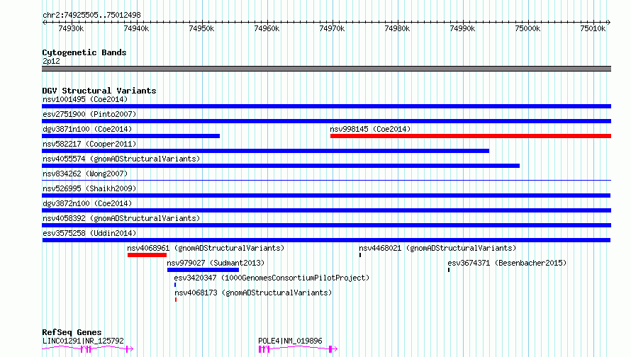The height and width of the screenshot is (357, 631).
Task: Click the chr2:74925505..75012498 coordinates label
Action: tap(91, 15)
